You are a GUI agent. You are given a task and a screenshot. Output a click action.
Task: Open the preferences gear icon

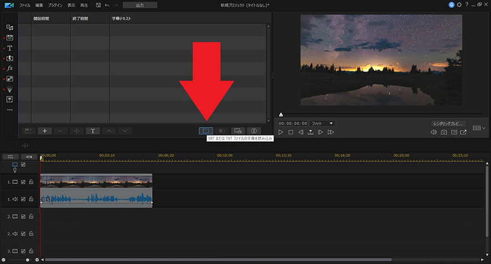click(459, 4)
